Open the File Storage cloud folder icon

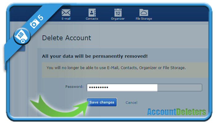[144, 13]
